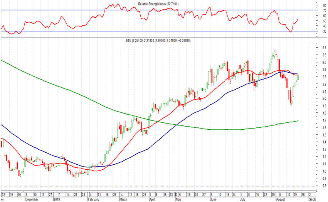Click the 2.3 price axis label
This screenshot has height=202, width=328.
coord(324,77)
